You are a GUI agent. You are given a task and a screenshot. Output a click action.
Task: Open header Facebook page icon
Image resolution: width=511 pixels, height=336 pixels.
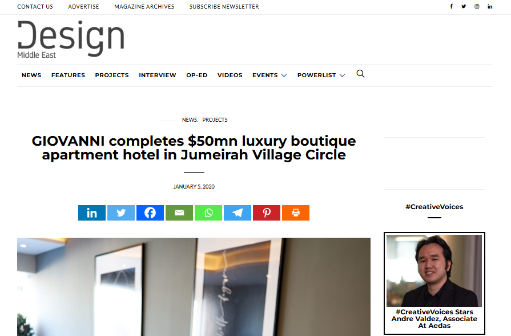[x=452, y=6]
